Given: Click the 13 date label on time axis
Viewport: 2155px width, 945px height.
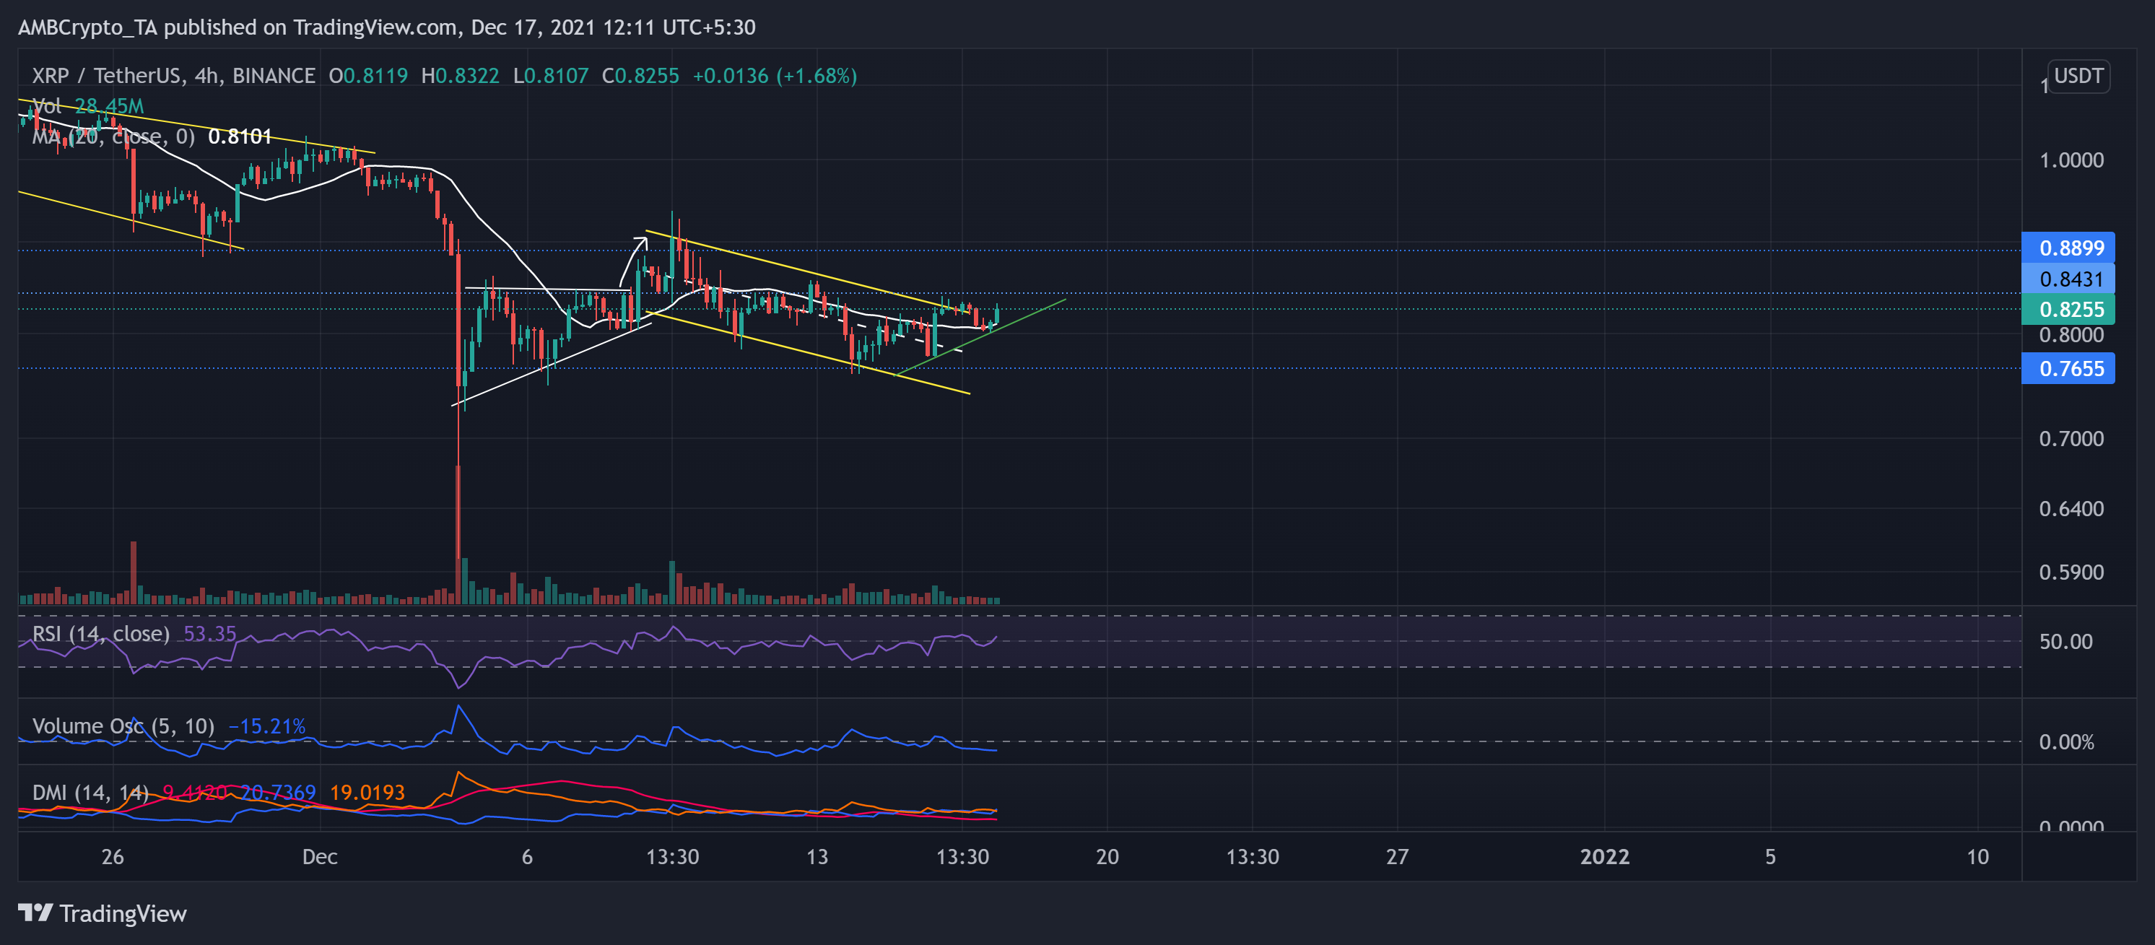Looking at the screenshot, I should (x=817, y=856).
